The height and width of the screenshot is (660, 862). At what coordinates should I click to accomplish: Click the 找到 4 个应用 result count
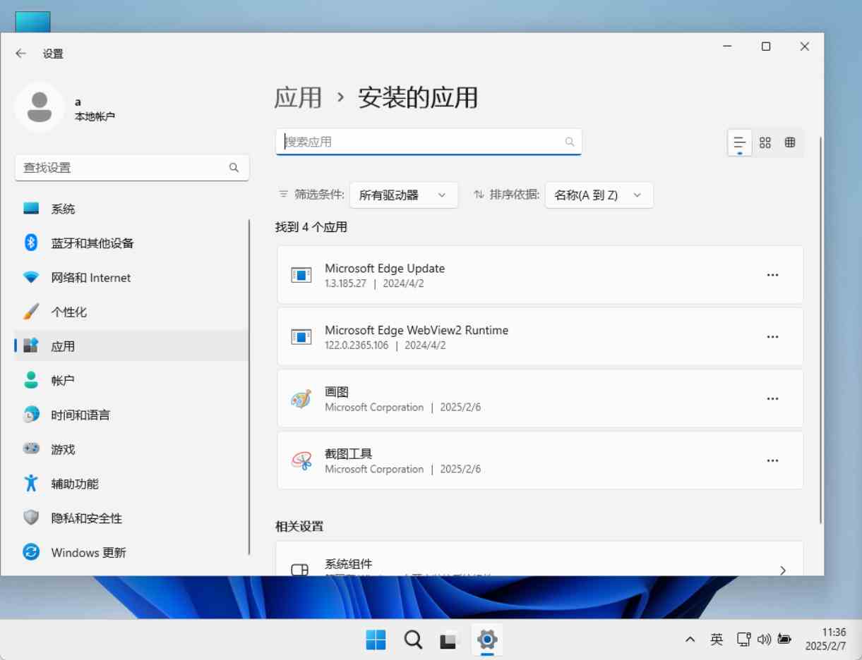[311, 227]
